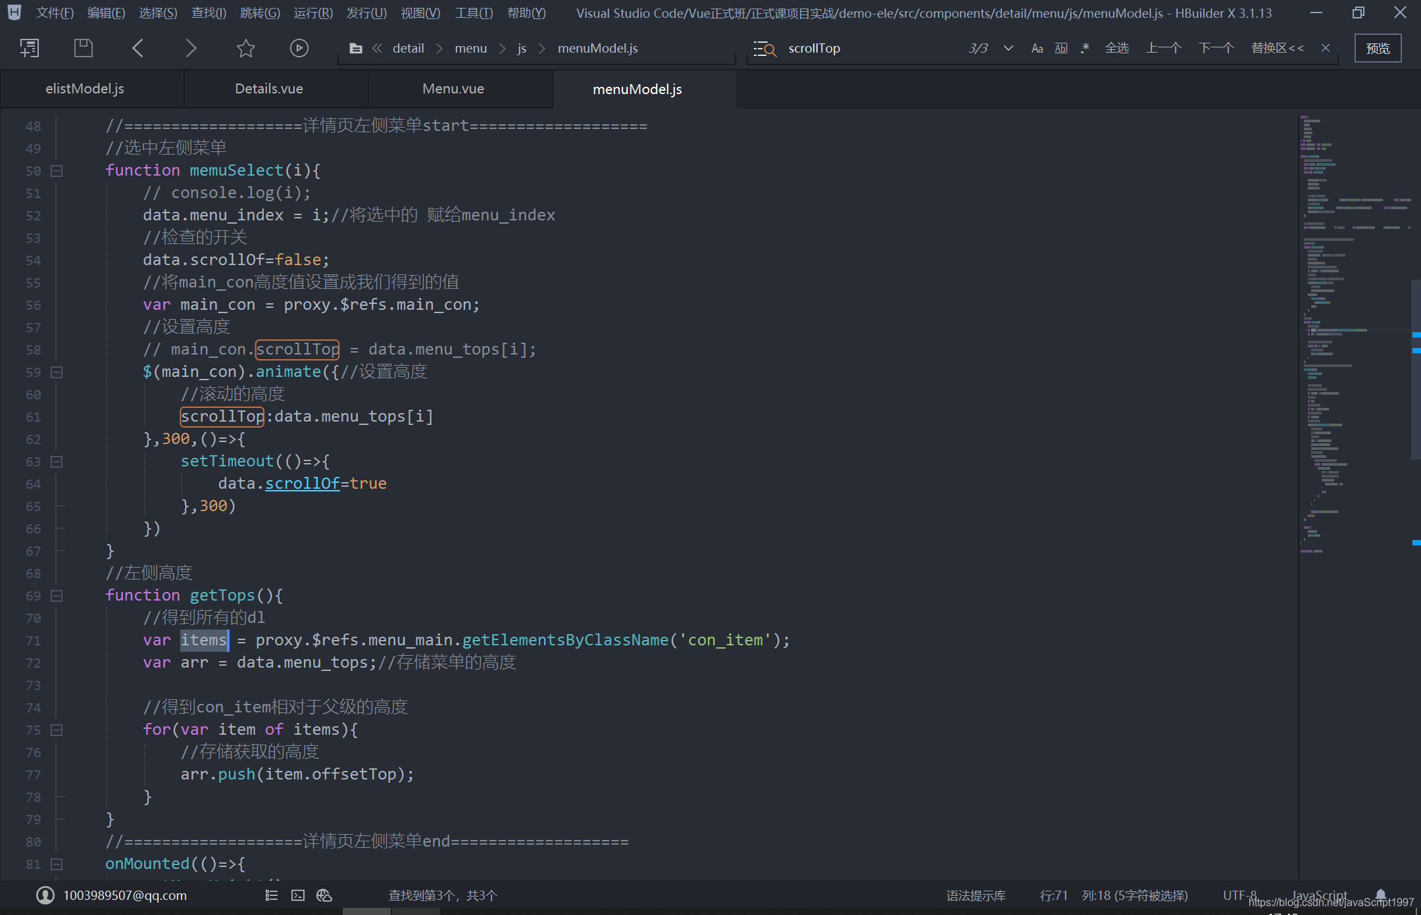
Task: Collapse onMounted block at line 81
Action: [57, 864]
